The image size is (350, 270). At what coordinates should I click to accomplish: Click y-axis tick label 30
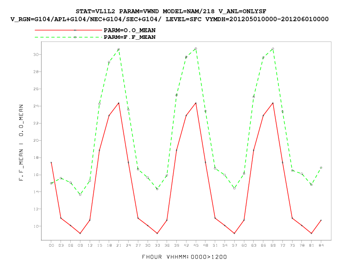36,54
